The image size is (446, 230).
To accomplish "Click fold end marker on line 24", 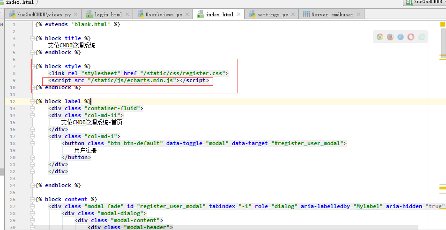I will click(32, 186).
